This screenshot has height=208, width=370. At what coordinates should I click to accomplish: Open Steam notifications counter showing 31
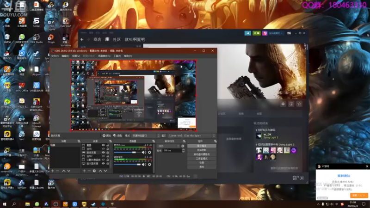click(x=257, y=33)
